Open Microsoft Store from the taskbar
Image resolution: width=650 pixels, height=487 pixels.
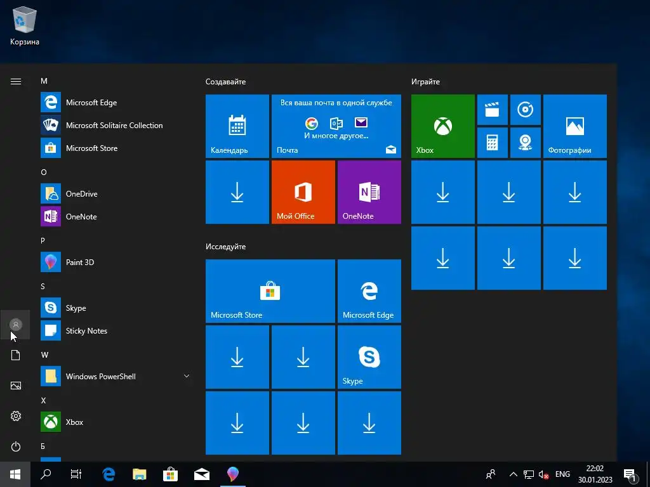click(x=170, y=474)
